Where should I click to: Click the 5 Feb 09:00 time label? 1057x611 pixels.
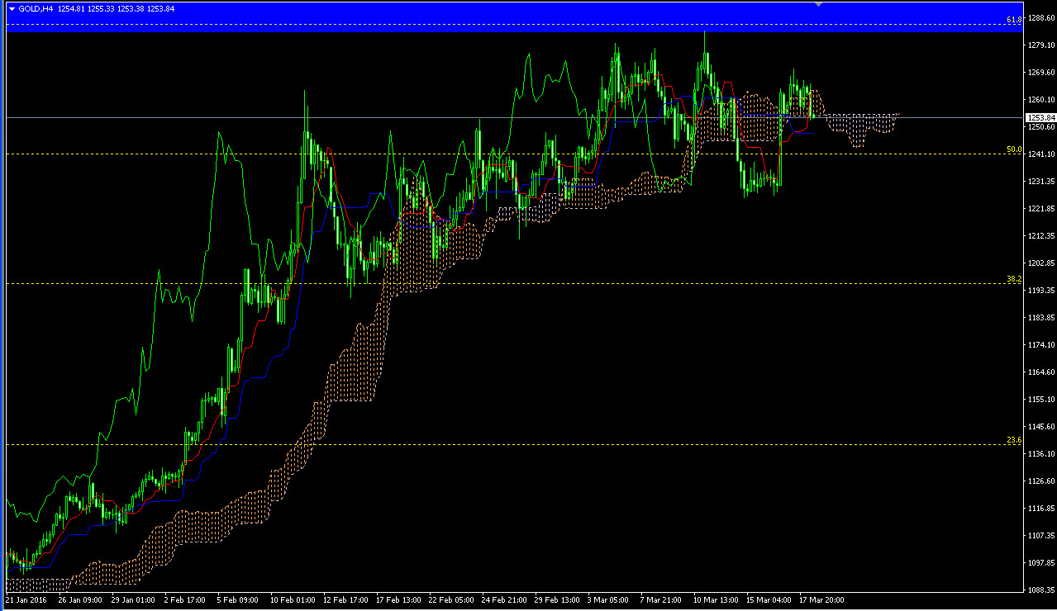click(237, 599)
